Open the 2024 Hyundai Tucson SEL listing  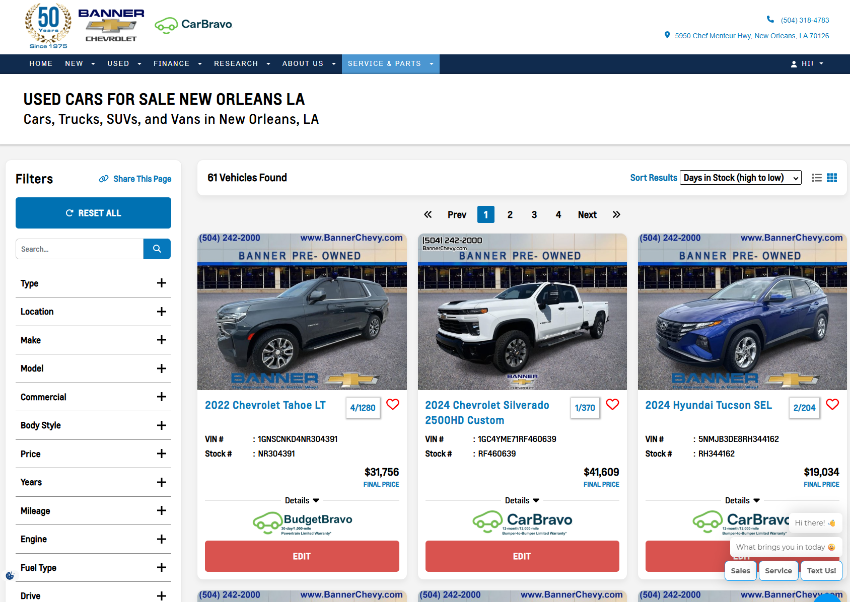click(709, 405)
